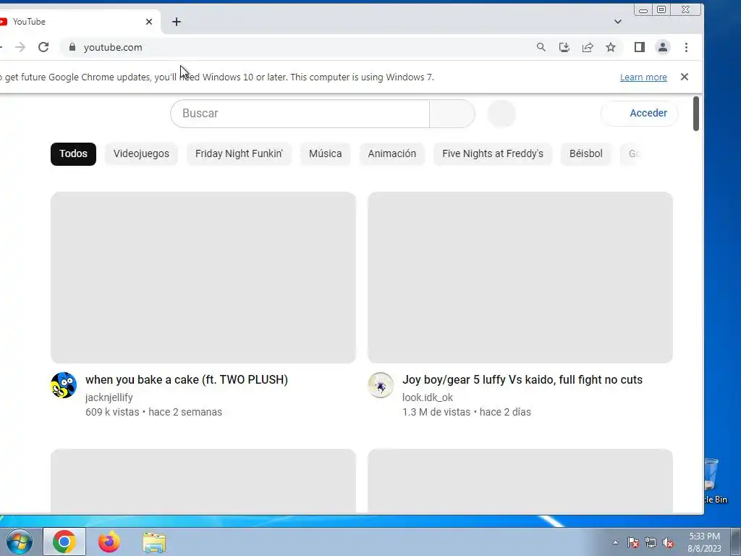Click the Acceder sign-in button
This screenshot has height=556, width=741.
tap(640, 114)
